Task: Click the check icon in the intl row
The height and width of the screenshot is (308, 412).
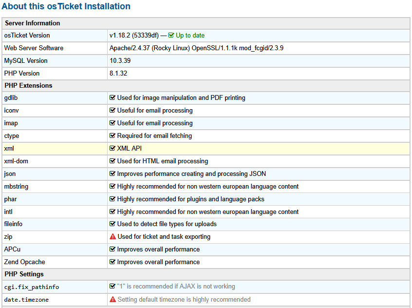Action: point(112,212)
